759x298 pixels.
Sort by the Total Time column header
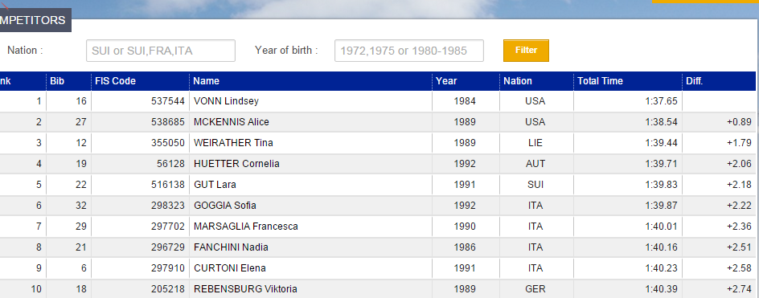[601, 81]
